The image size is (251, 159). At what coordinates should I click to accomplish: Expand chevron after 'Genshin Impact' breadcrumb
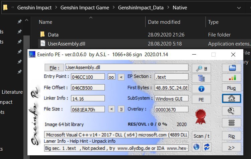click(56, 7)
